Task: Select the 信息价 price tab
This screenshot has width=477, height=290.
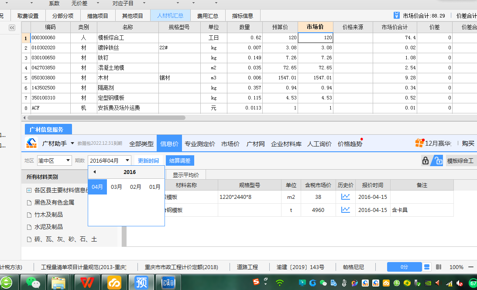Action: point(169,143)
